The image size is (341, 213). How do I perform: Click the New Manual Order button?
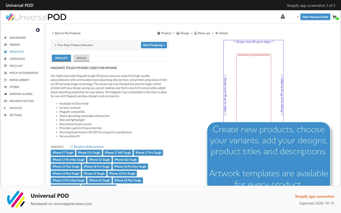point(315,17)
